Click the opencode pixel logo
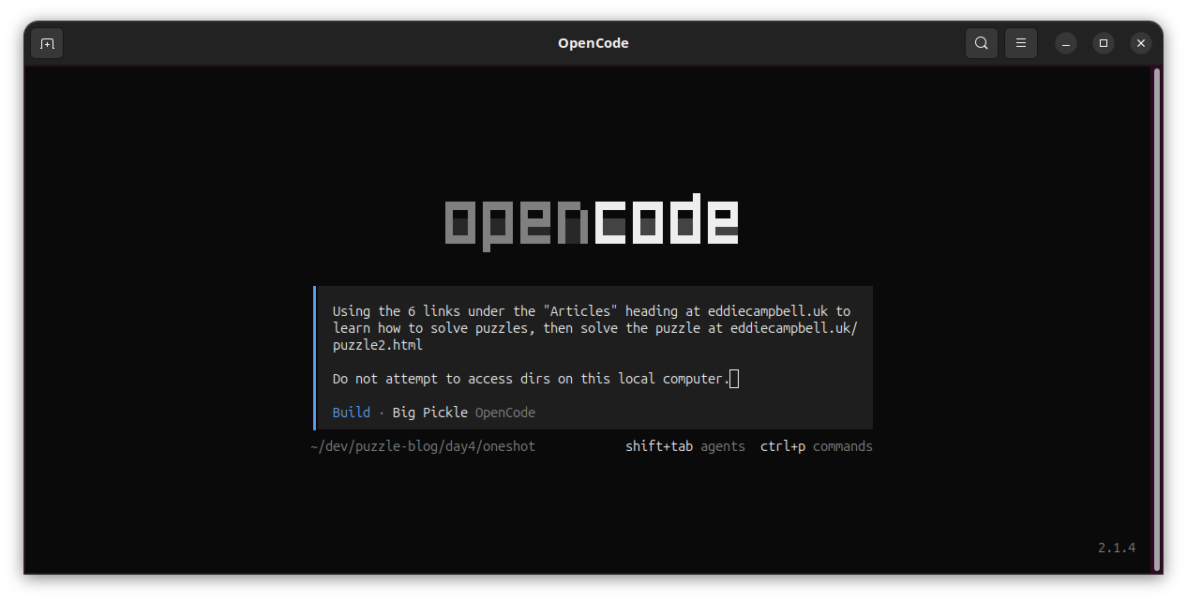 click(x=592, y=221)
